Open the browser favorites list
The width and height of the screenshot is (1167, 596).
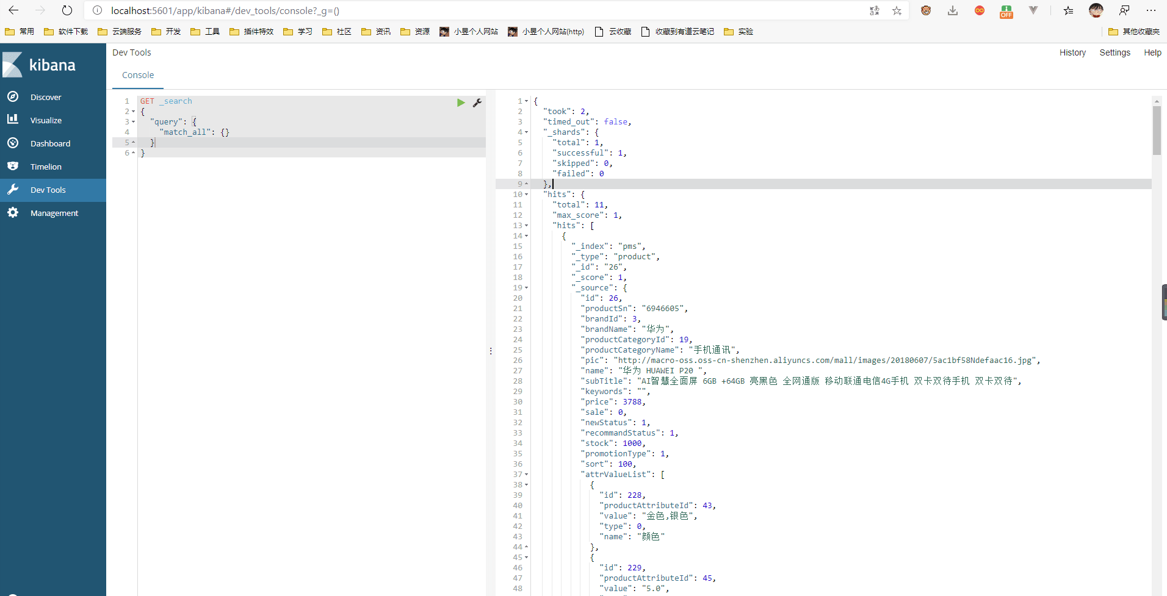pyautogui.click(x=1068, y=10)
